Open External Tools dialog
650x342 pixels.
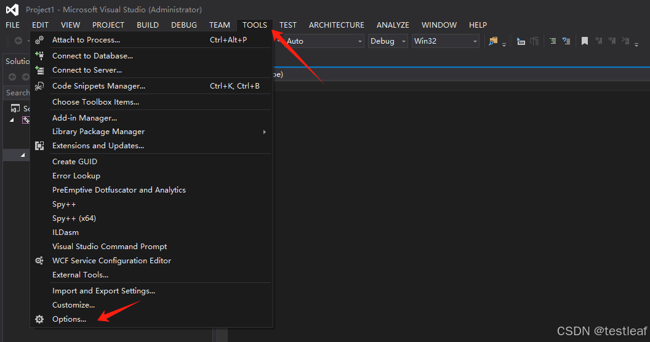tap(151, 274)
